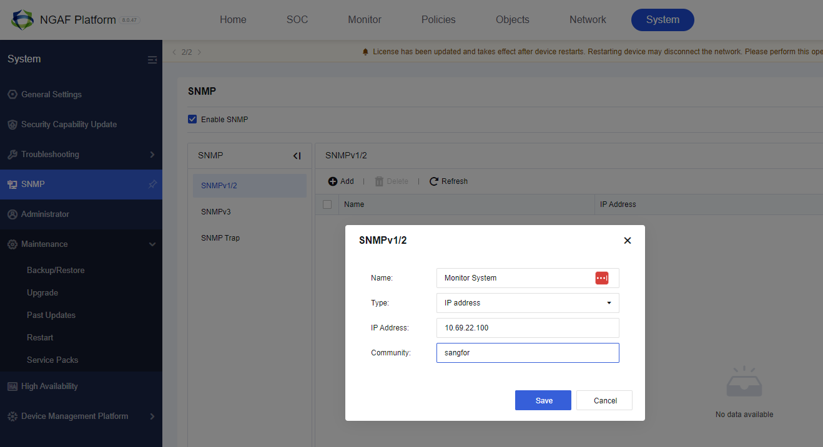The height and width of the screenshot is (447, 823).
Task: Open the Objects tab
Action: [x=513, y=20]
